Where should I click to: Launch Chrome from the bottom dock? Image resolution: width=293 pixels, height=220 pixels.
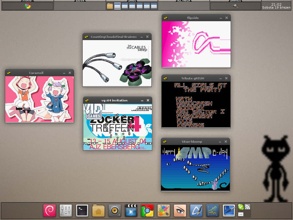(x=147, y=211)
